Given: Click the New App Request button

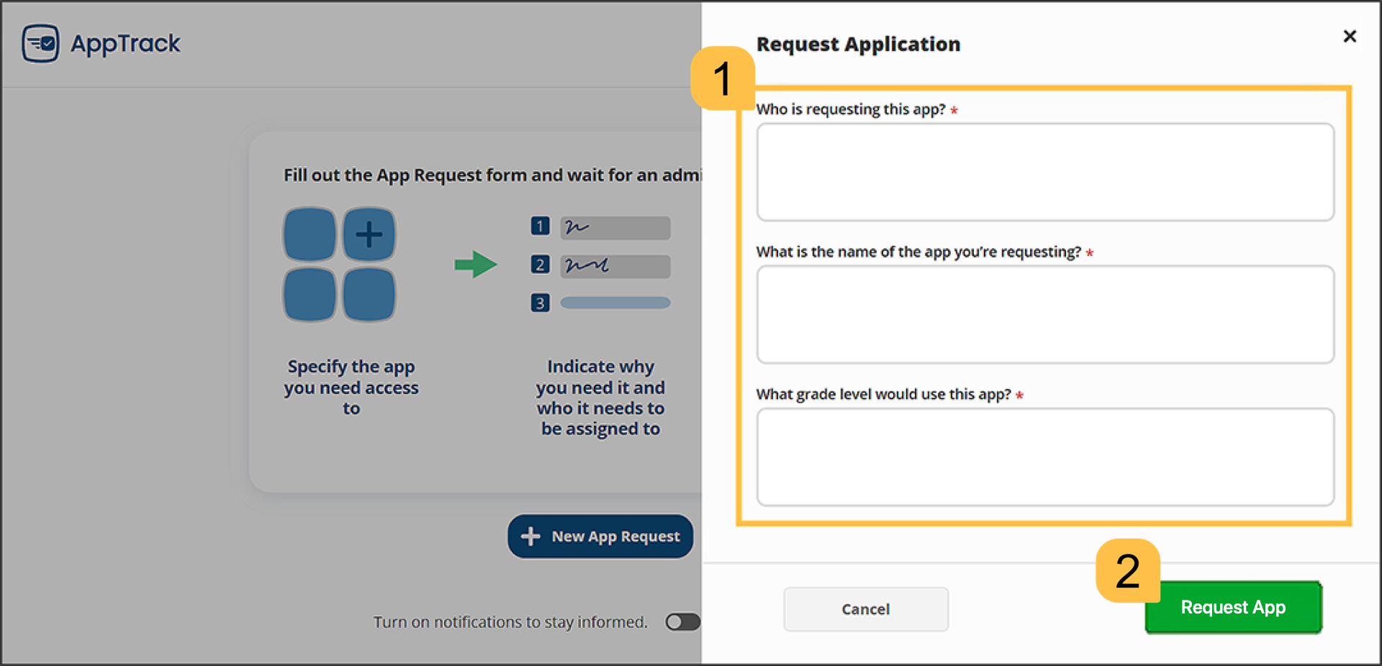Looking at the screenshot, I should pos(600,537).
